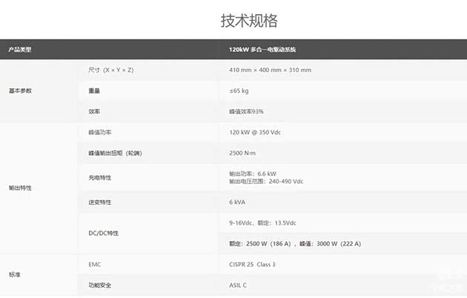The image size is (467, 298).
Task: Select the 输出特性 category cell
Action: pyautogui.click(x=20, y=188)
